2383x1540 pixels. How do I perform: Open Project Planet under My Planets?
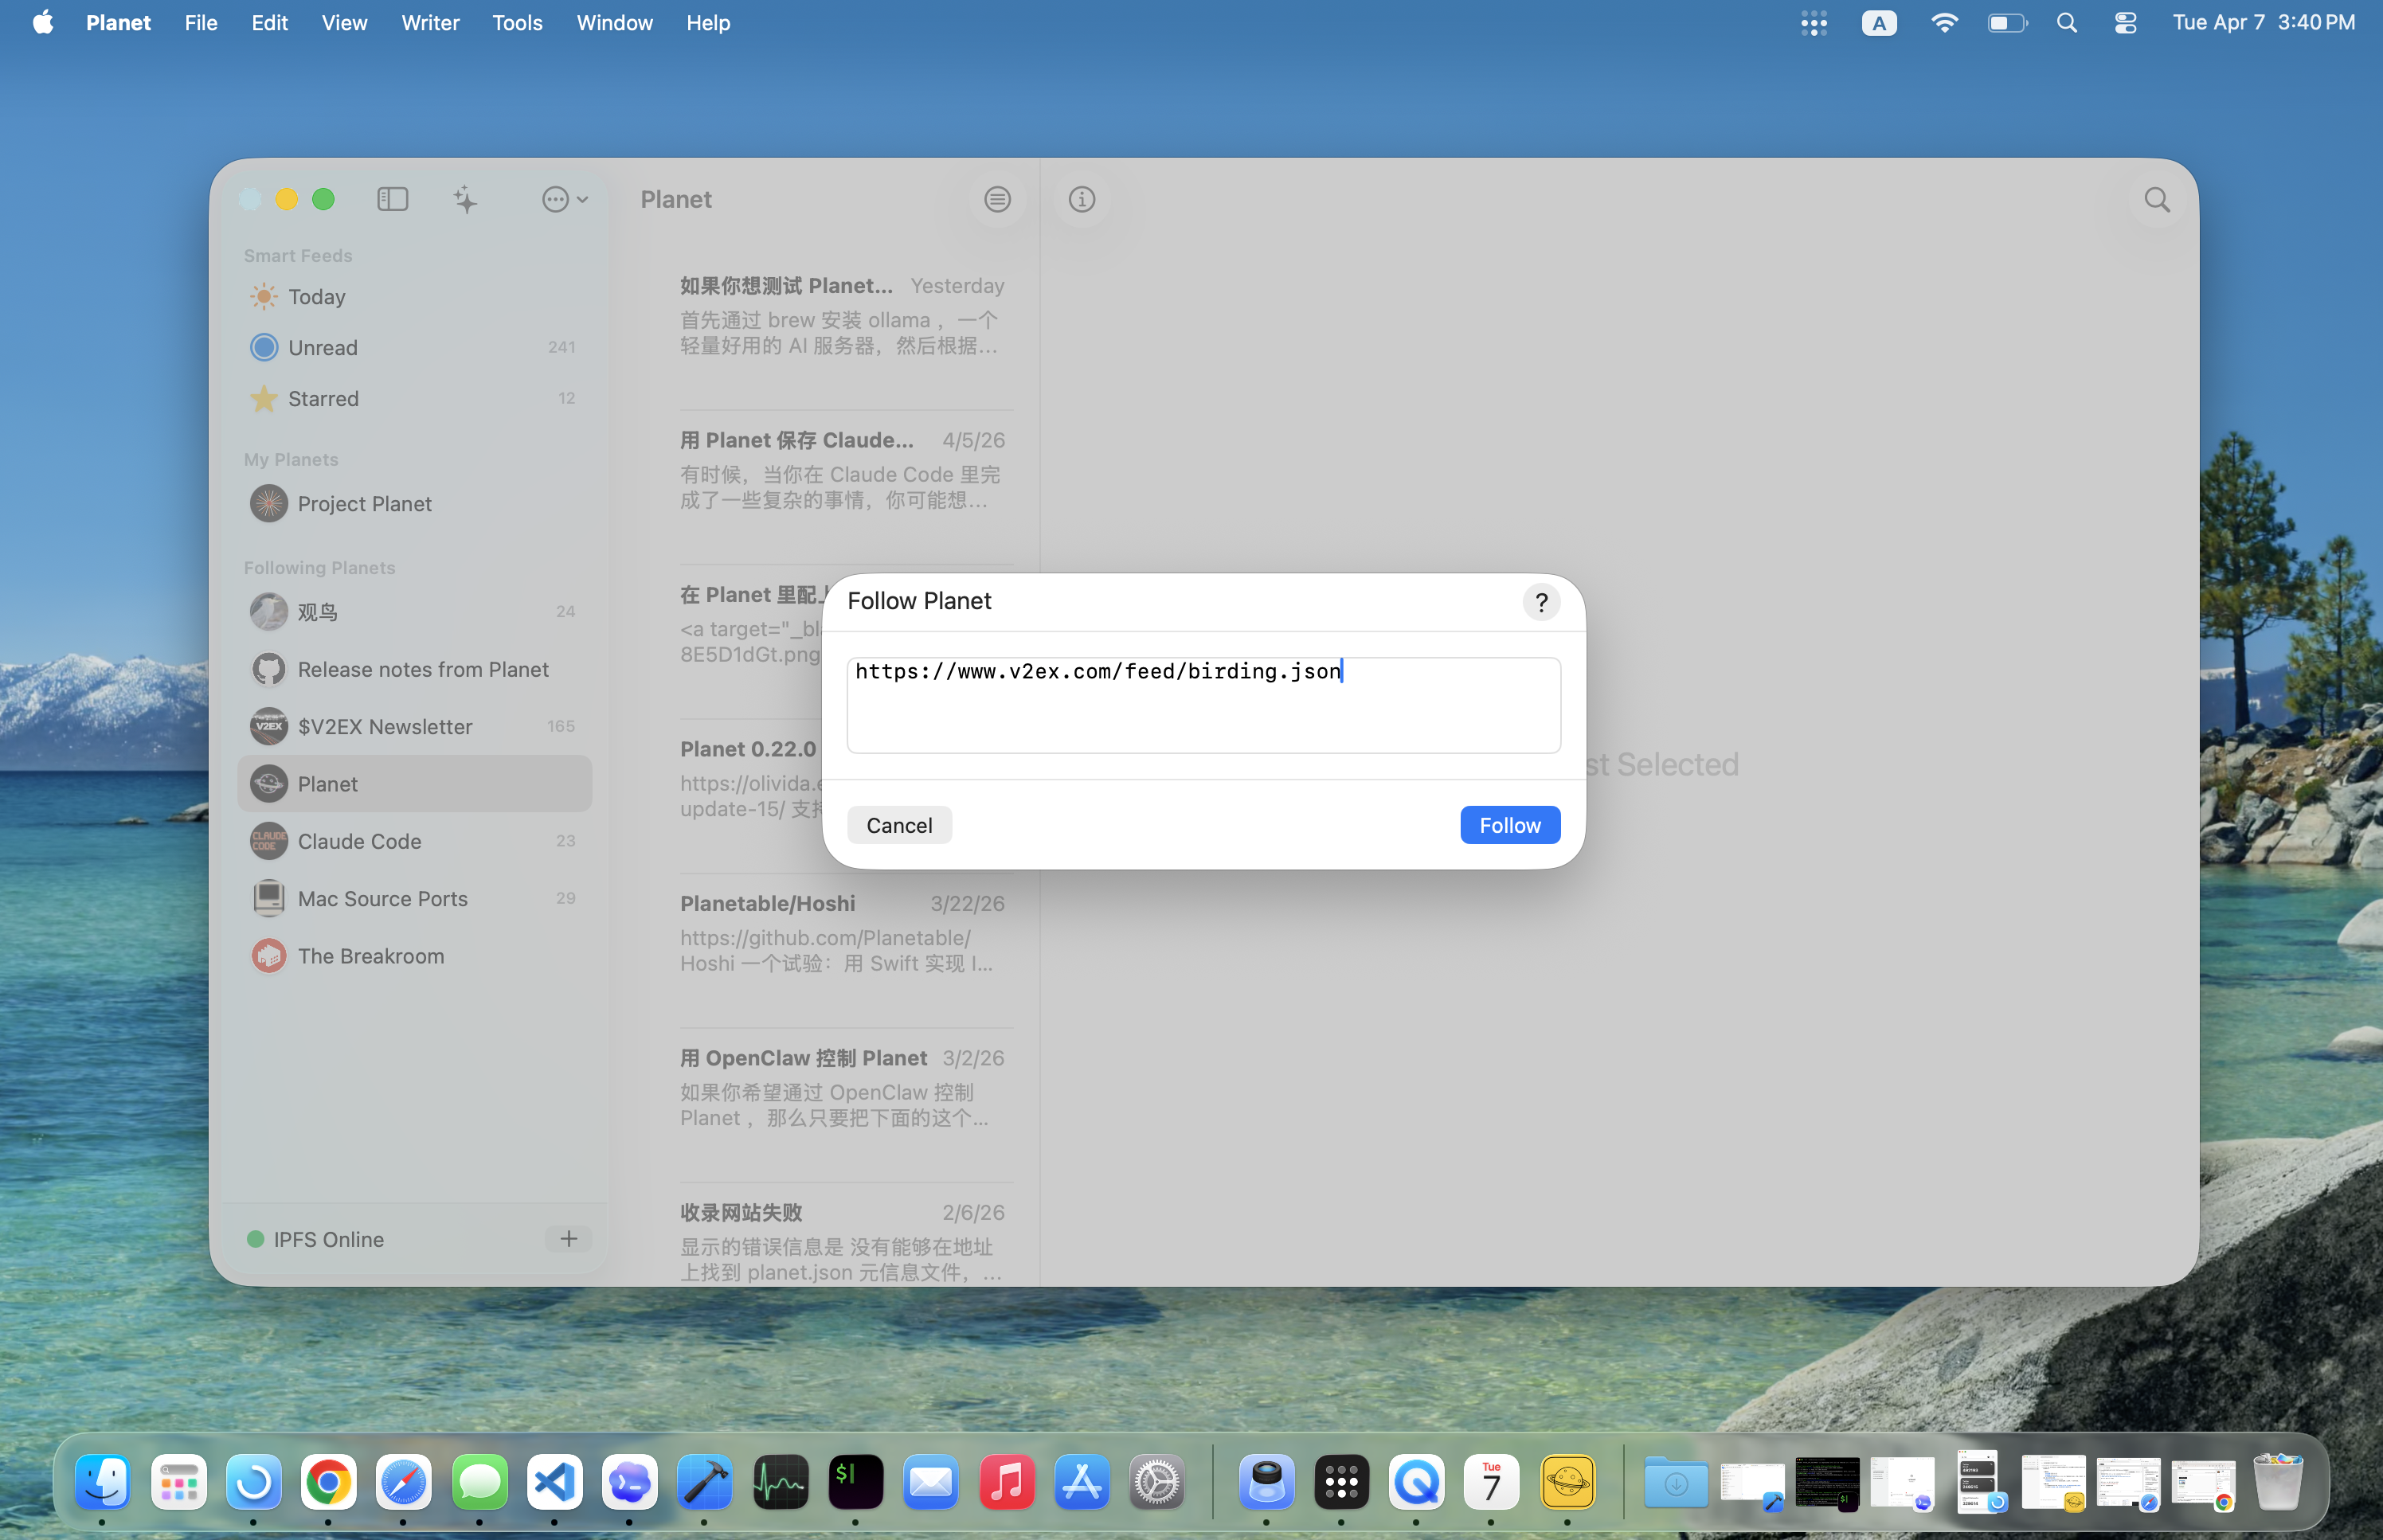point(364,504)
